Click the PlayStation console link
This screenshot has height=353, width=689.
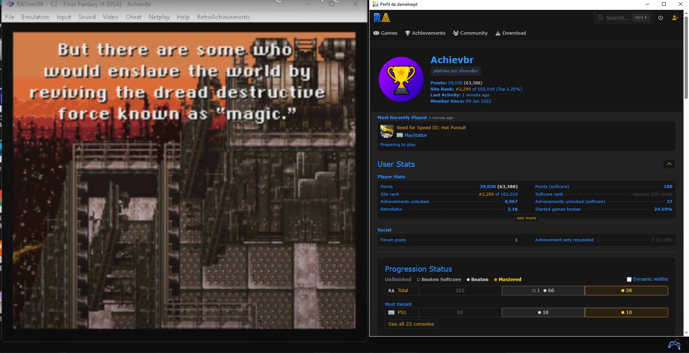tap(416, 135)
